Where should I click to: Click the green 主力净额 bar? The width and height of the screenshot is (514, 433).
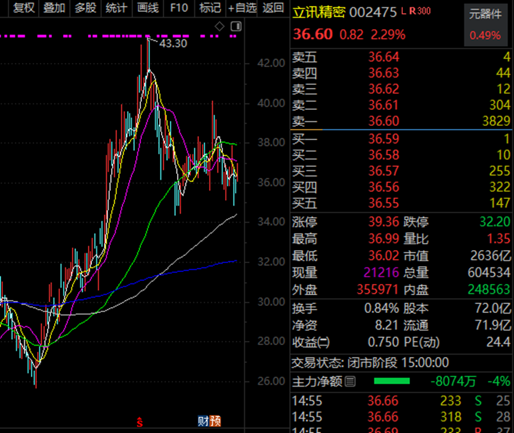392,381
